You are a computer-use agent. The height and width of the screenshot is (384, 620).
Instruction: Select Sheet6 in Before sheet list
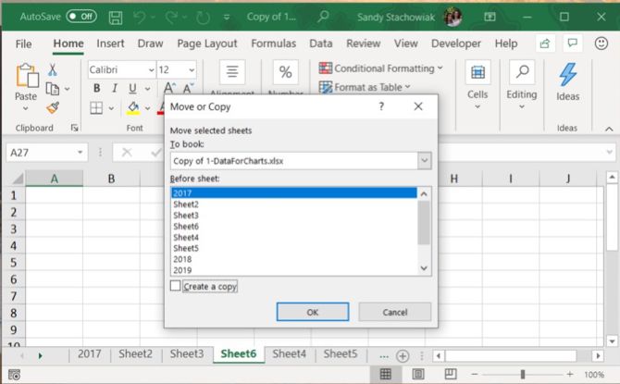click(293, 226)
